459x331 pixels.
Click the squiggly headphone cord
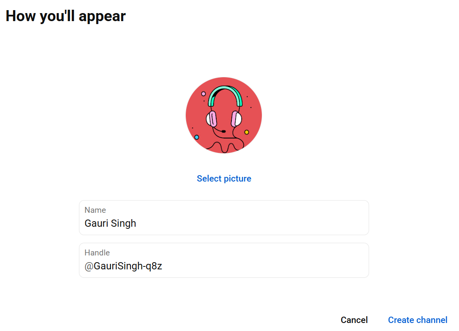click(225, 146)
